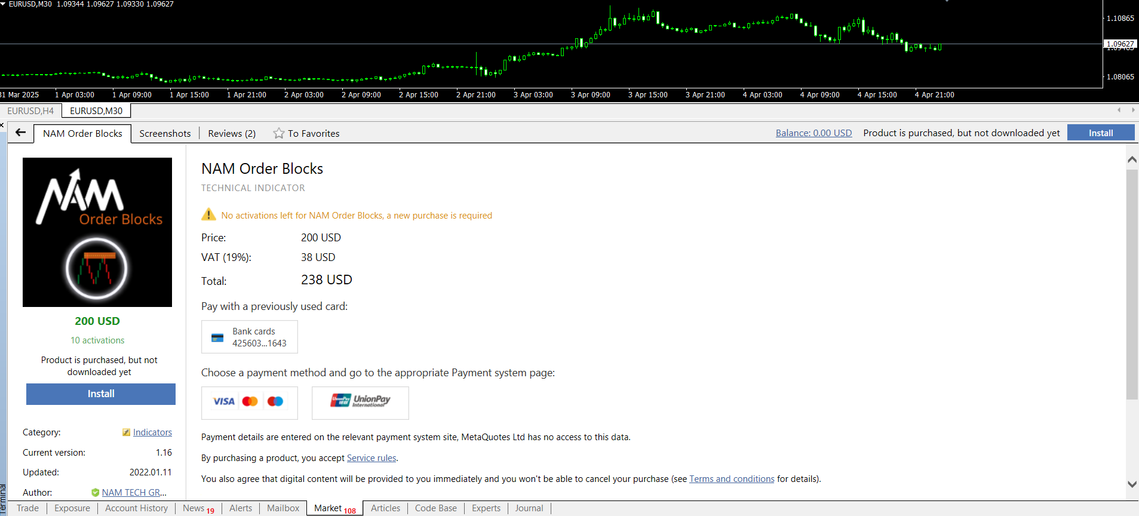Click the scroll up arrow of the product page

tap(1132, 159)
